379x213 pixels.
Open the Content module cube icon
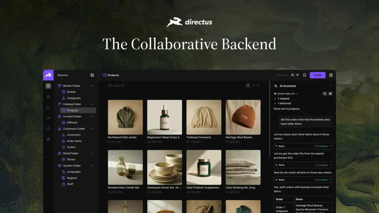[48, 86]
